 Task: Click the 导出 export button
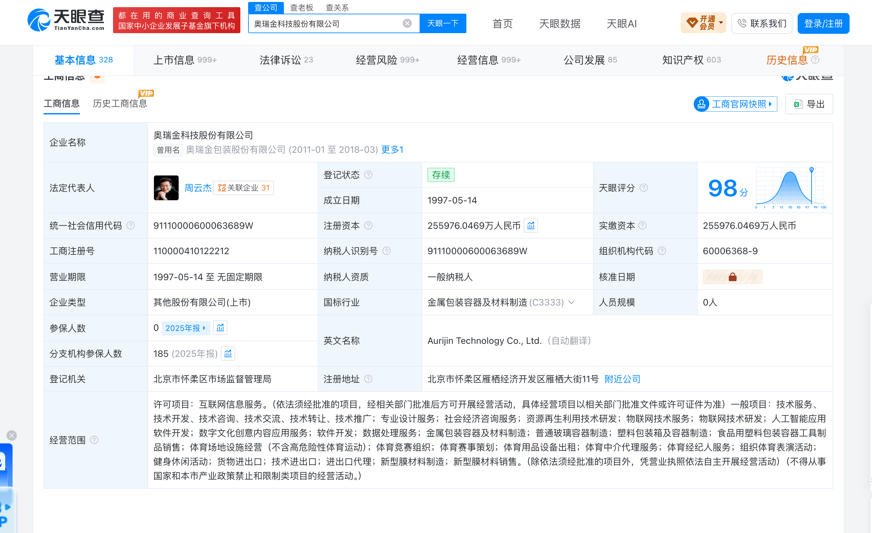coord(809,104)
